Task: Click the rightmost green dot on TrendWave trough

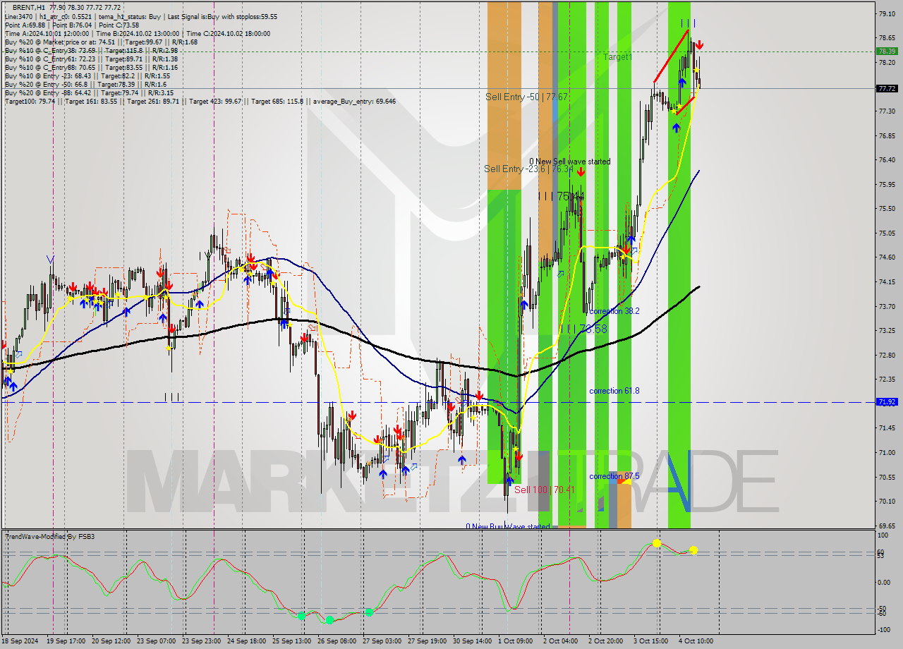Action: pos(369,612)
